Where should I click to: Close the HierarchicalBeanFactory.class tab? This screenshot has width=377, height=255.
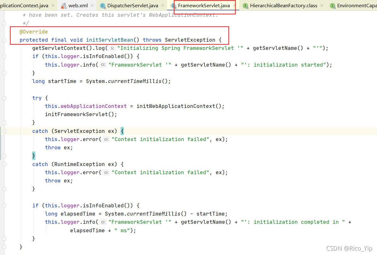click(x=322, y=6)
